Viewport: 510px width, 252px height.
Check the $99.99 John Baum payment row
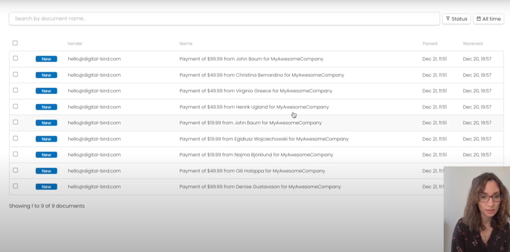(15, 58)
